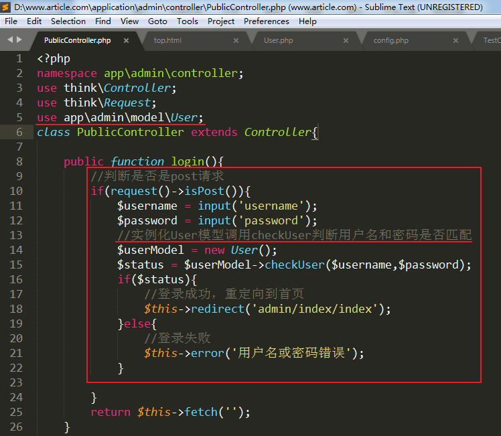
Task: Click the class name PublicController in code
Action: tap(130, 132)
